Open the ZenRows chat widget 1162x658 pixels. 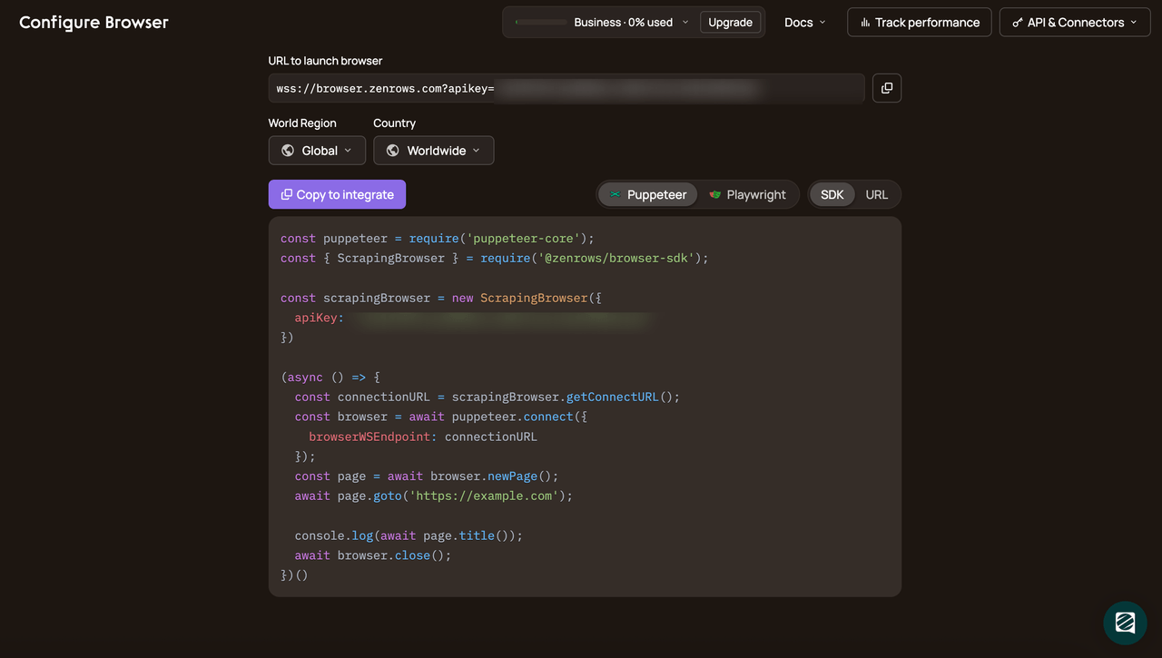click(1125, 623)
